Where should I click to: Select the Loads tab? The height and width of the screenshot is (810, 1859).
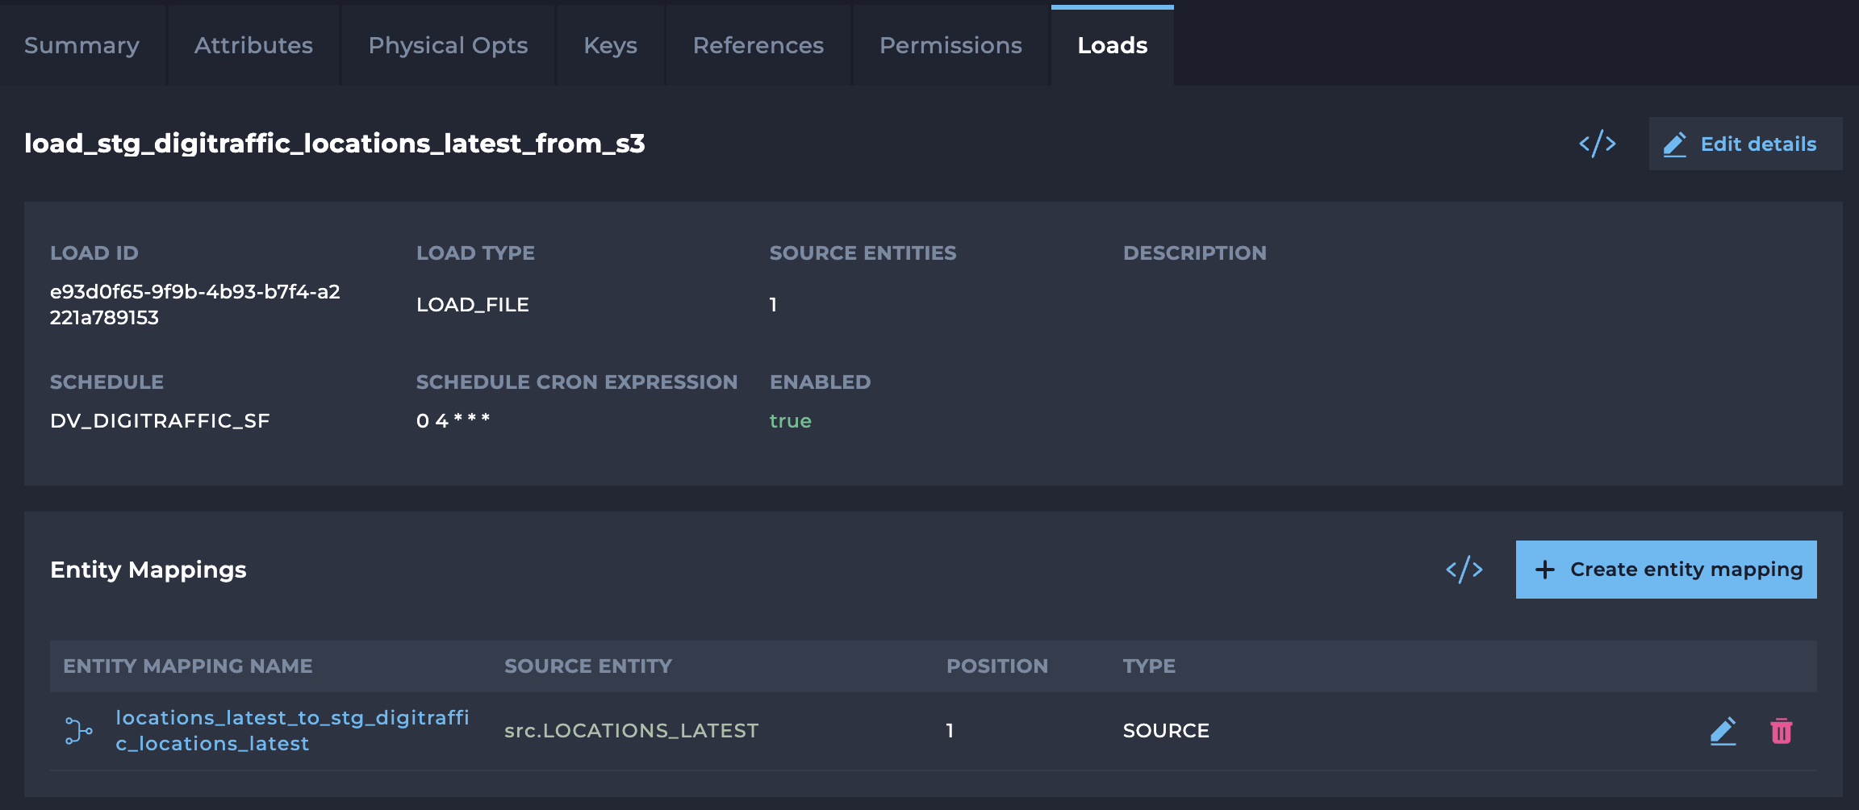pos(1112,45)
